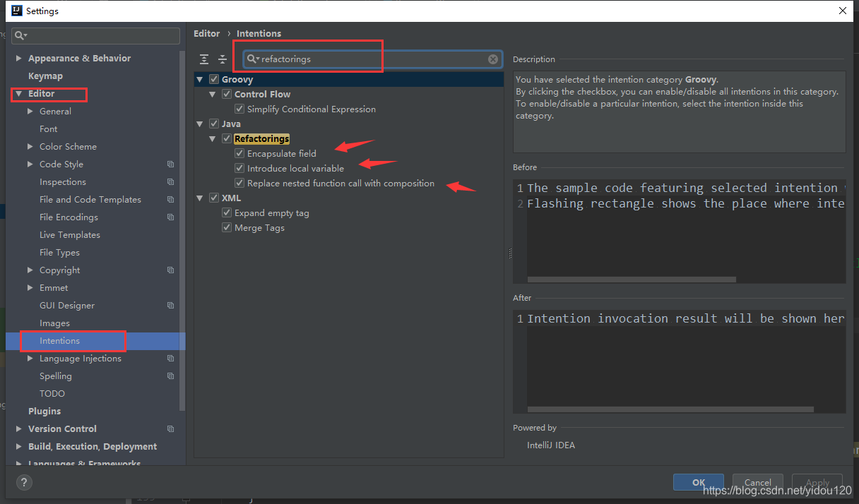Open search history via magnifier in intentions search
Image resolution: width=859 pixels, height=504 pixels.
click(x=253, y=59)
